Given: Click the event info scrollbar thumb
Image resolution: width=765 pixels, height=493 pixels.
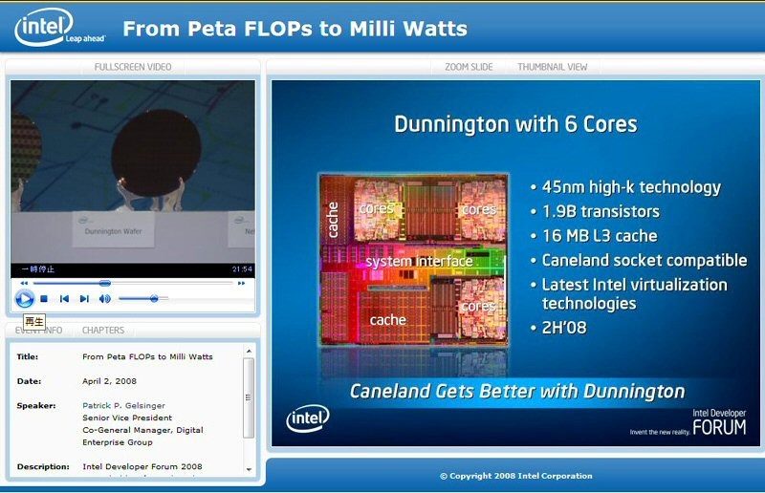Looking at the screenshot, I should (x=249, y=397).
